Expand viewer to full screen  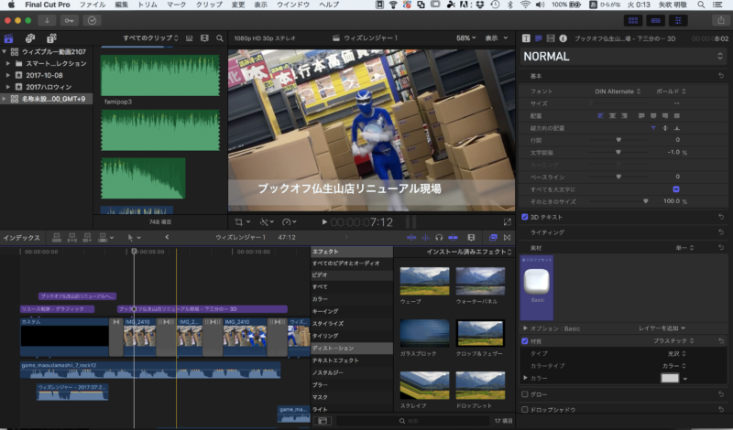508,222
